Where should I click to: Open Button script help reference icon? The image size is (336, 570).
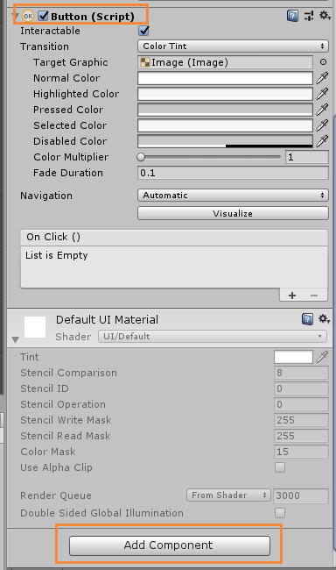[x=292, y=16]
